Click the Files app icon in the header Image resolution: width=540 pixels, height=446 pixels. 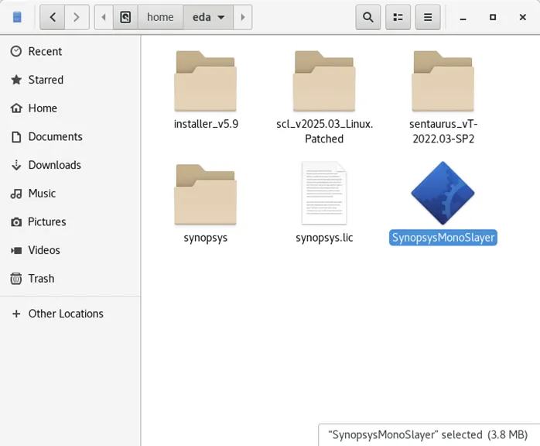pos(17,17)
